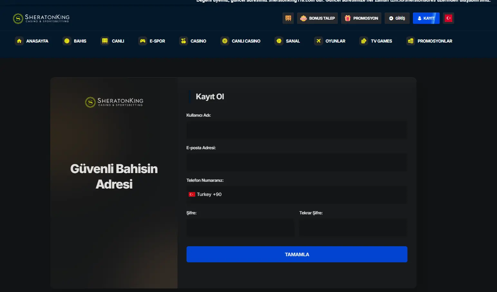The image size is (497, 292).
Task: Open the Turkey +90 country code selector
Action: coord(205,194)
